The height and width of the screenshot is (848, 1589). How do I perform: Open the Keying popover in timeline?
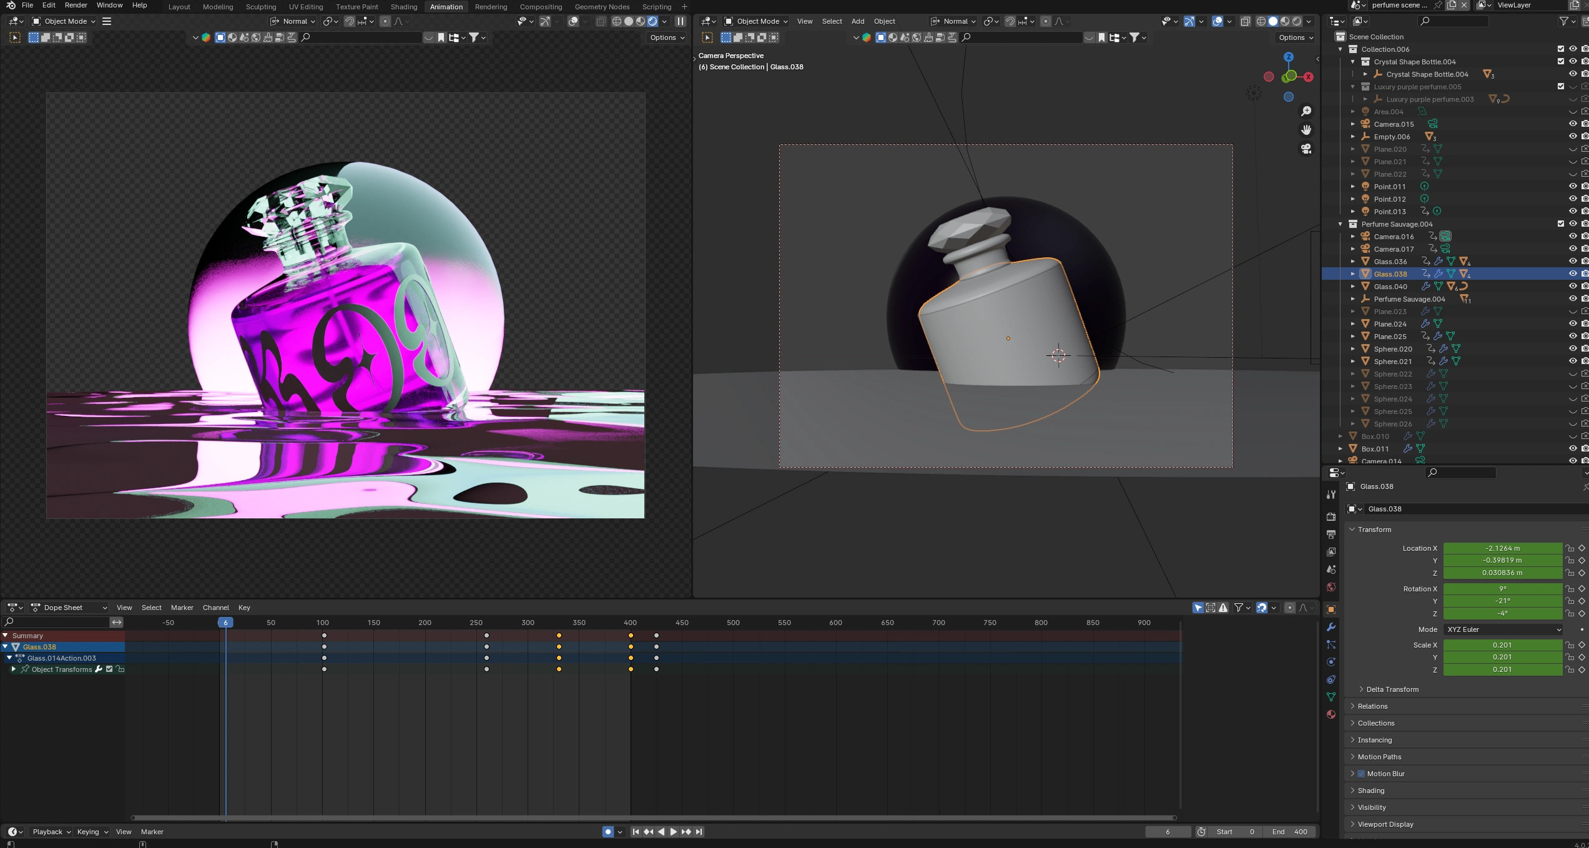click(92, 832)
